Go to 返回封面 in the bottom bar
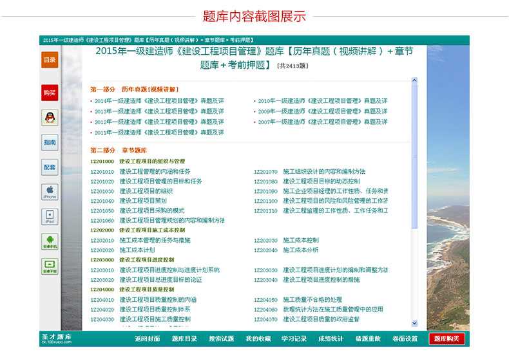 (x=147, y=339)
